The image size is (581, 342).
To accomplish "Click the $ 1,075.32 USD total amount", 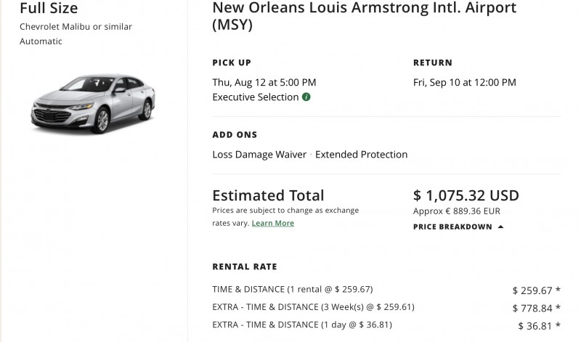I will click(466, 195).
